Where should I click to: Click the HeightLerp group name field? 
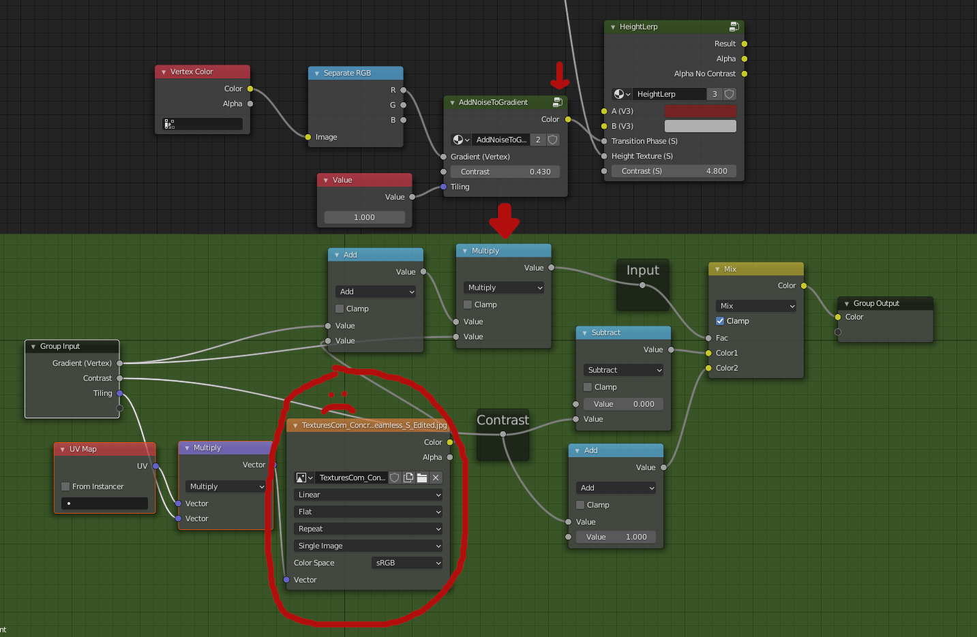pos(669,94)
